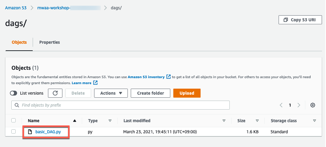Focus the Find objects by prefix field

point(123,105)
